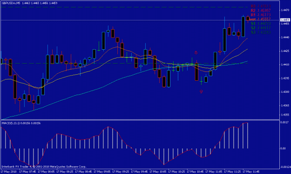Click the 17 May 2010 date label
Screen dimensions: 291x174
(x=9, y=172)
